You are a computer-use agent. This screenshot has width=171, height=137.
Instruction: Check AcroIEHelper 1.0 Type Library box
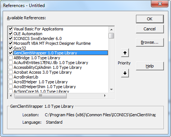click(11, 82)
